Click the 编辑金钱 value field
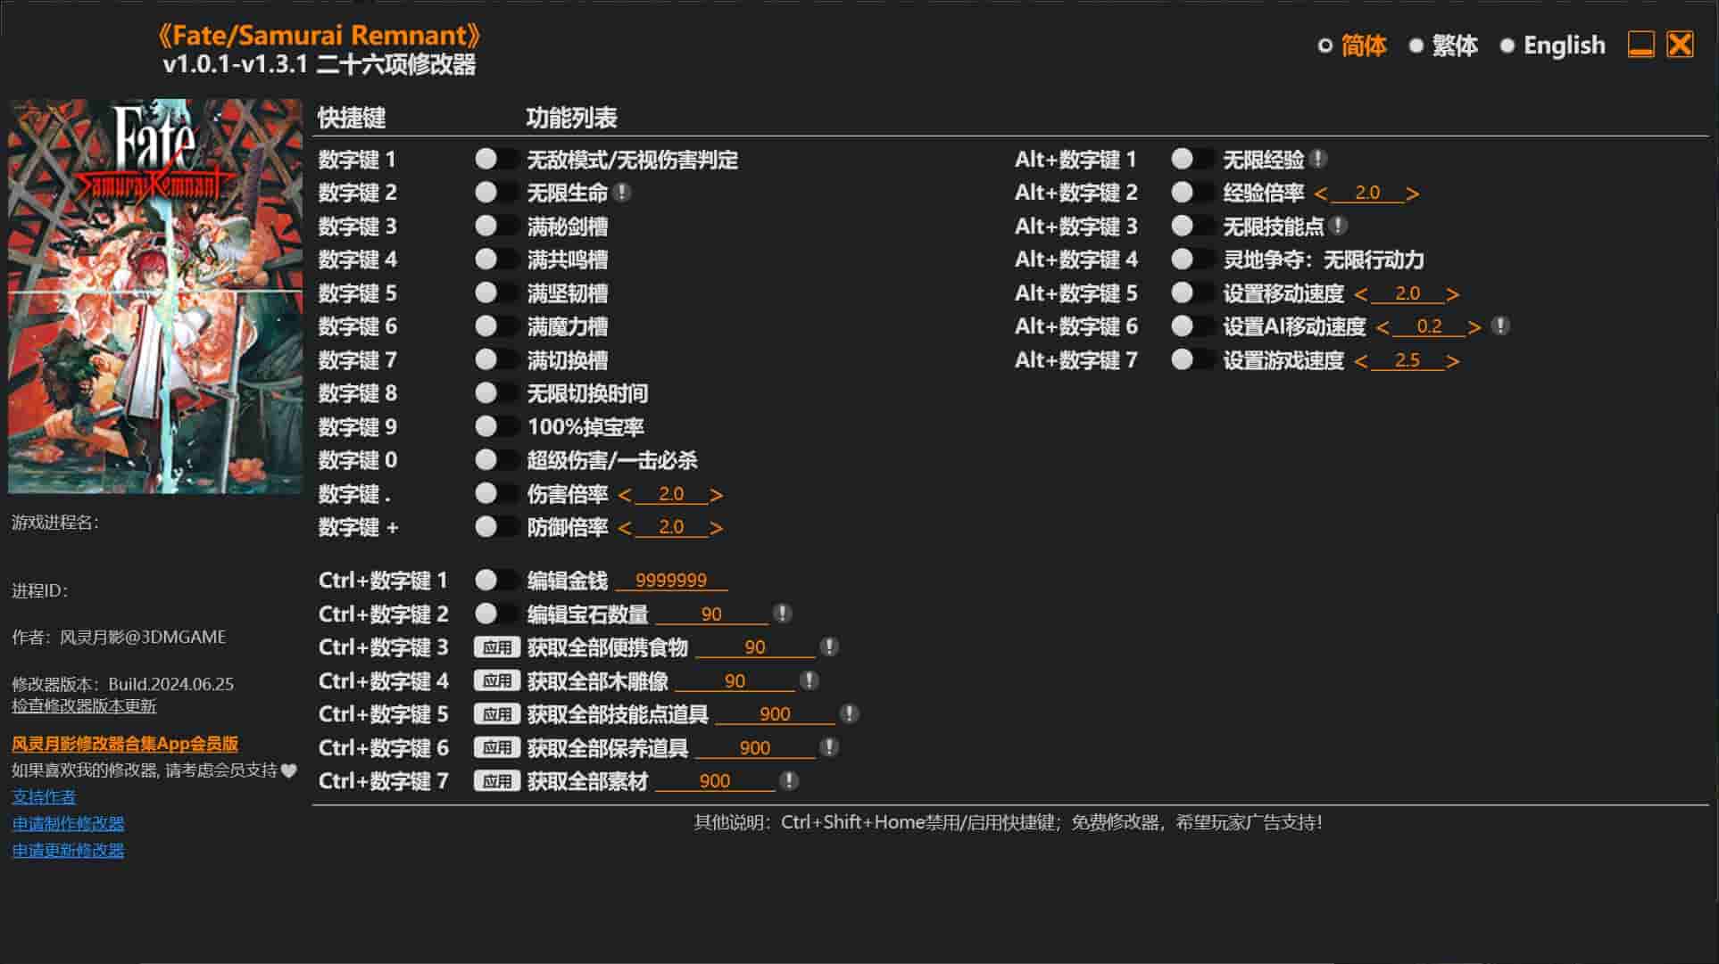This screenshot has height=964, width=1719. point(671,581)
